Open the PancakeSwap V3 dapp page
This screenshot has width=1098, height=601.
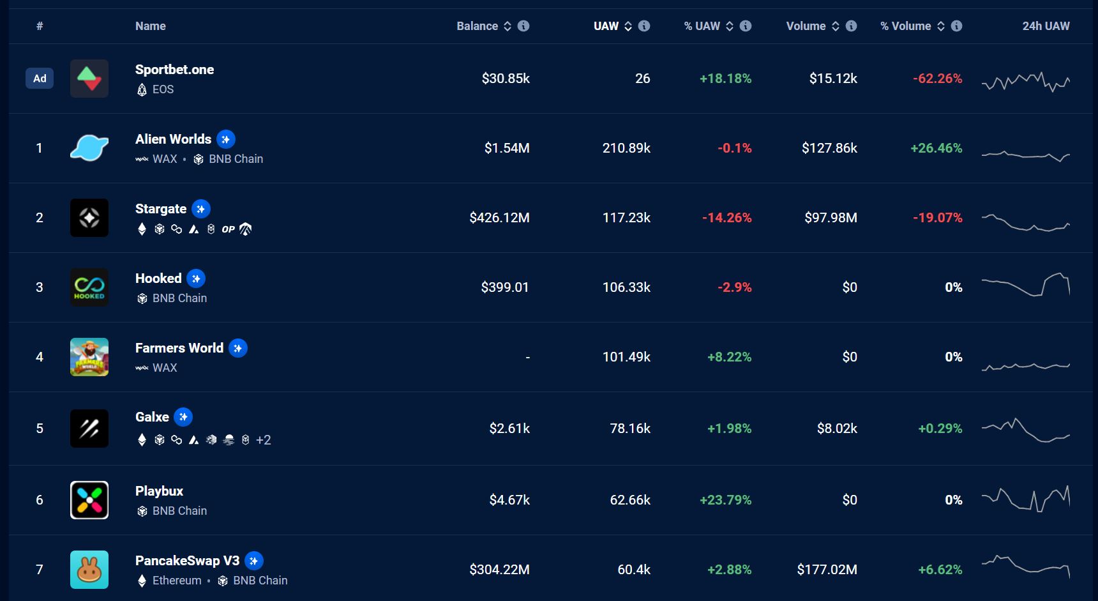click(187, 561)
